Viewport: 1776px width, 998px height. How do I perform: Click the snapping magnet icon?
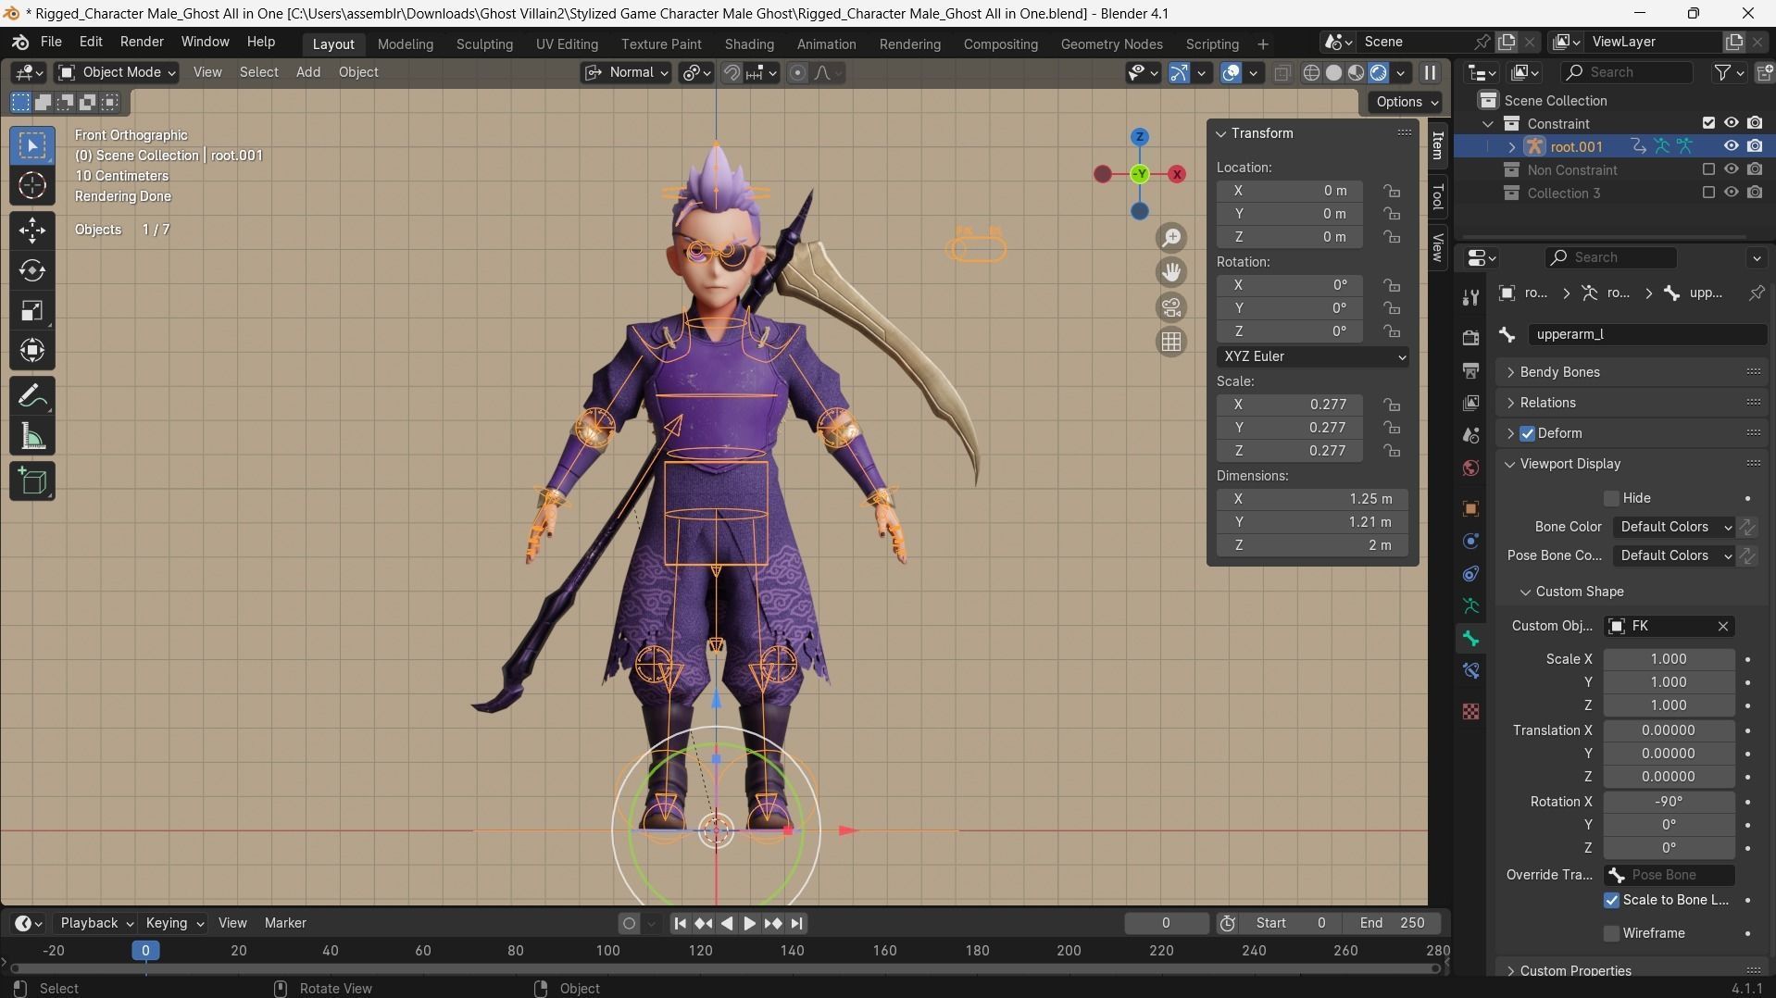pos(732,73)
